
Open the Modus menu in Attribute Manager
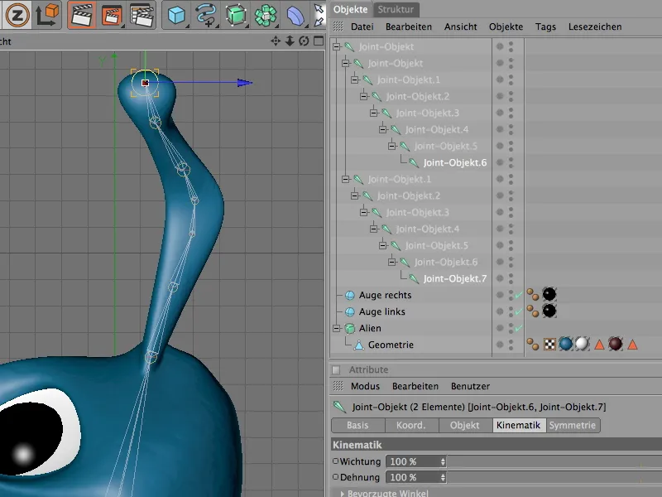[365, 386]
